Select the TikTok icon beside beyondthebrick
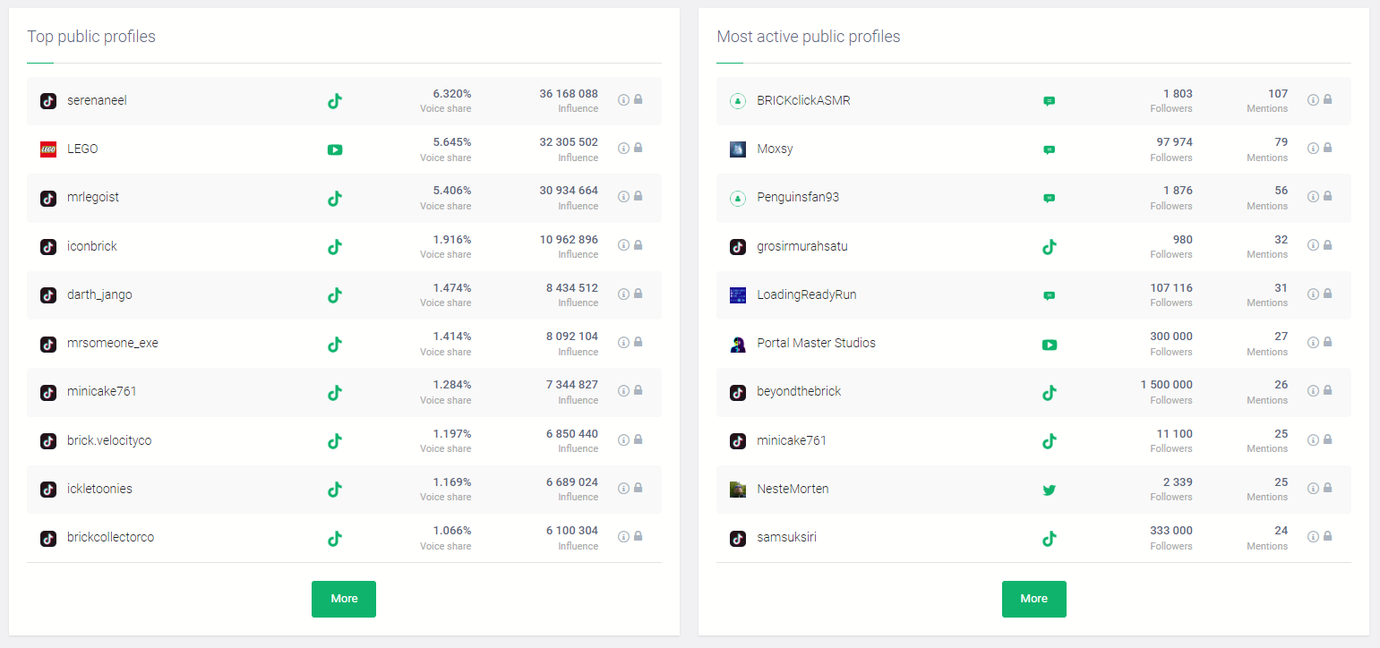The image size is (1380, 648). tap(1049, 392)
